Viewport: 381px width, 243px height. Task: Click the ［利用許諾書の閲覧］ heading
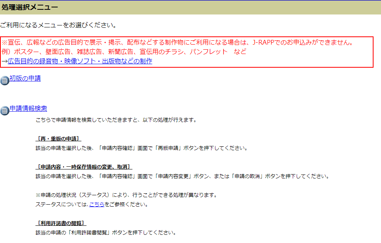pos(61,223)
